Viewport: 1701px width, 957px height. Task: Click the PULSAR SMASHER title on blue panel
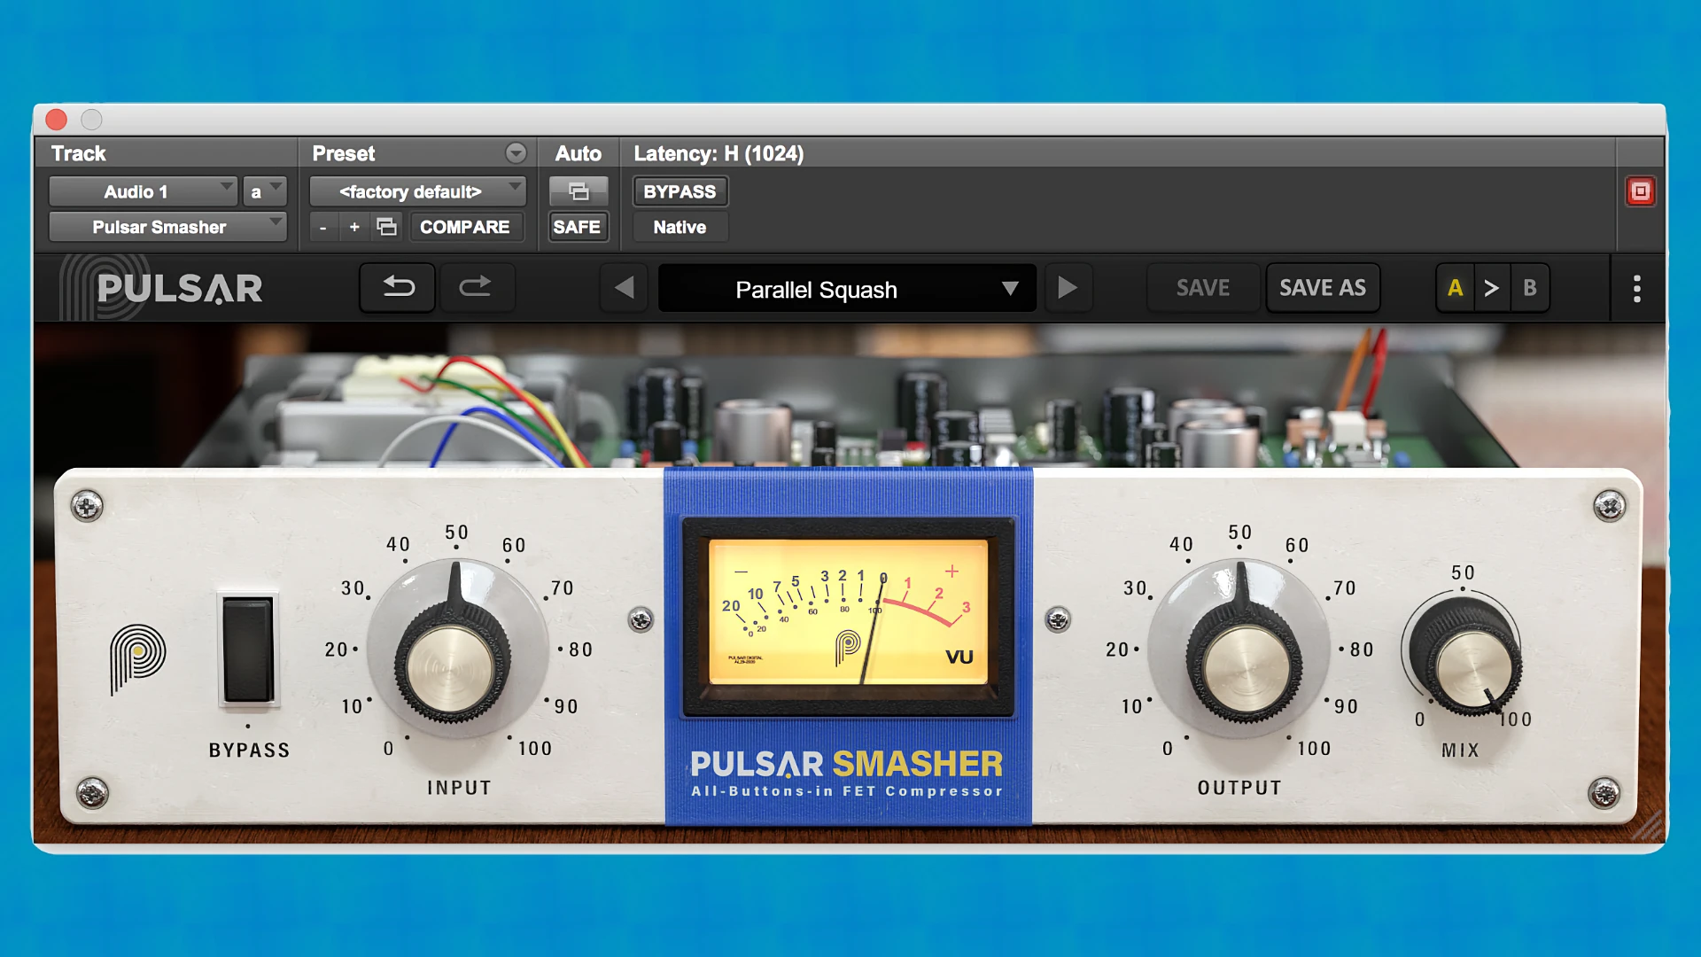846,764
